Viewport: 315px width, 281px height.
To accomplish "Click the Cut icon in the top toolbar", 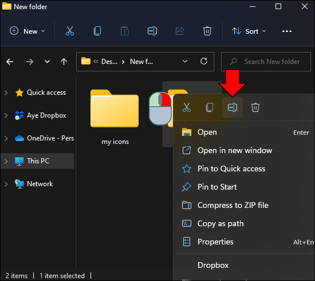I will (70, 31).
